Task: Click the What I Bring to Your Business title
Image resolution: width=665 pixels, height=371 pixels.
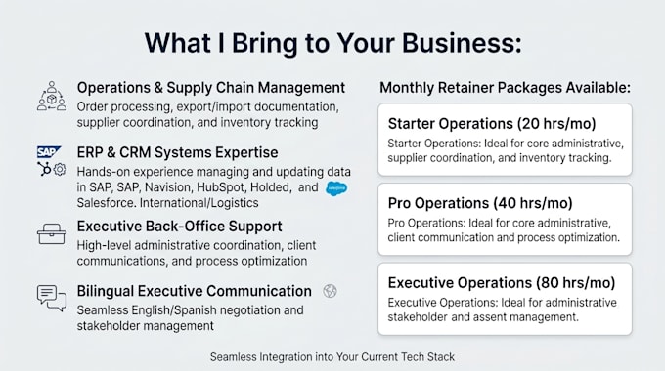Action: [x=332, y=43]
